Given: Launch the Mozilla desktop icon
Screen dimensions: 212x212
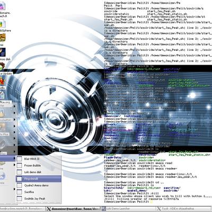Looking at the screenshot, I should 2,83.
